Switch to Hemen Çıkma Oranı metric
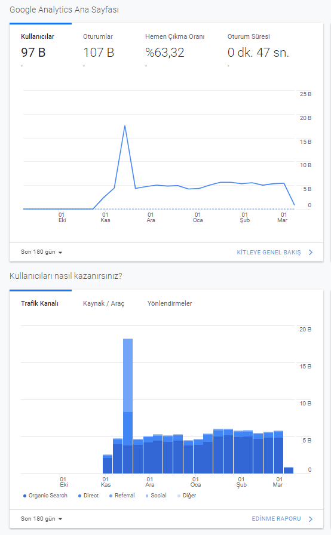The width and height of the screenshot is (331, 535). coord(174,46)
